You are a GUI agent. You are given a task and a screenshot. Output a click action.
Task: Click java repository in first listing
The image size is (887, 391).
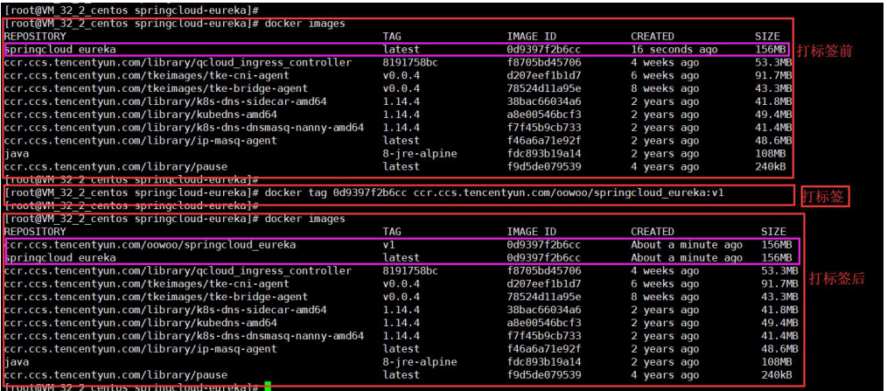17,153
